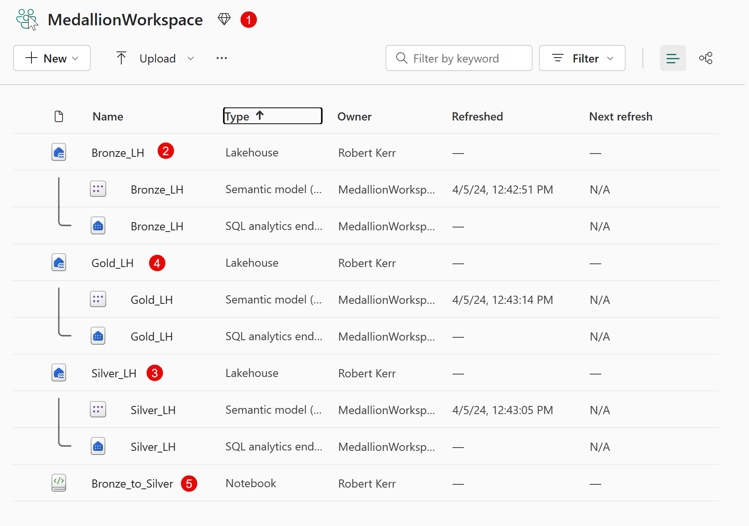Switch to lineage view icon

[x=705, y=58]
